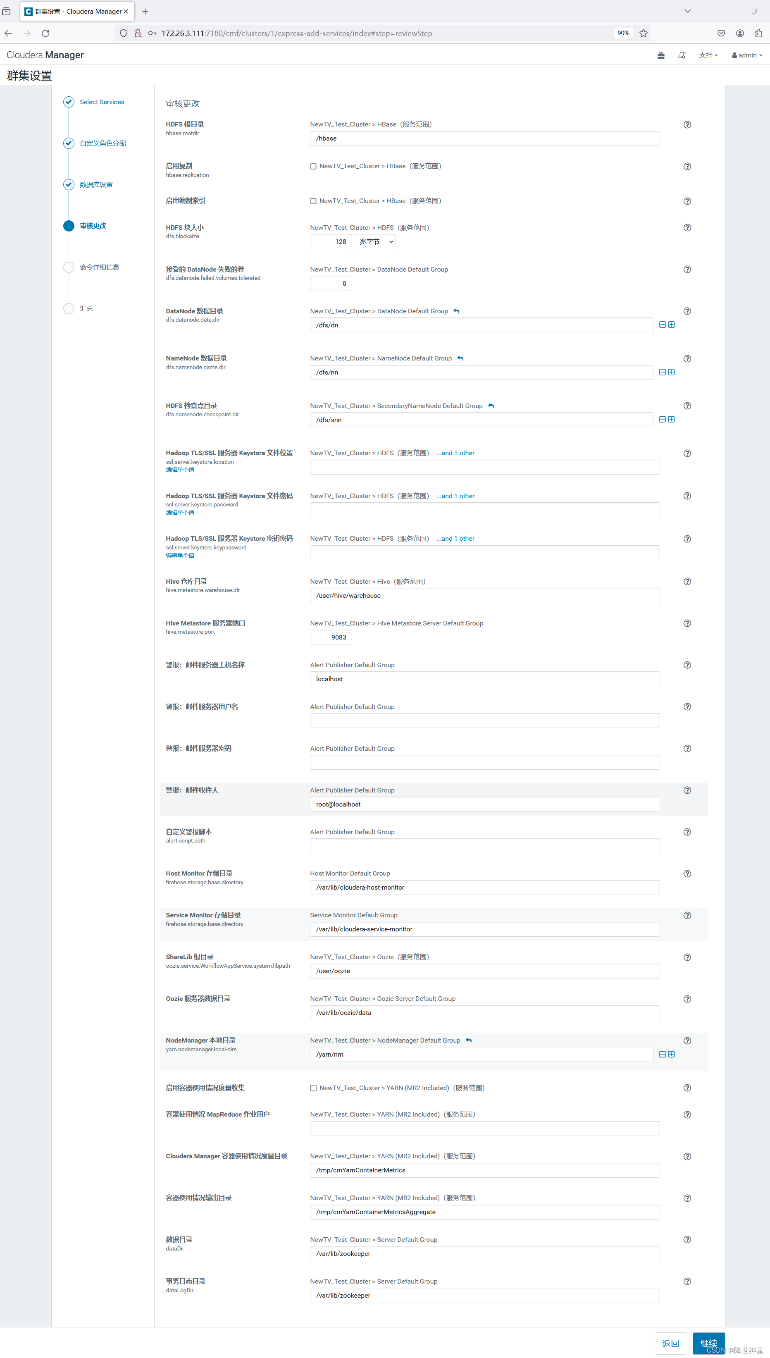The height and width of the screenshot is (1358, 770).
Task: Add another HDFS checkpoint directory
Action: 671,419
